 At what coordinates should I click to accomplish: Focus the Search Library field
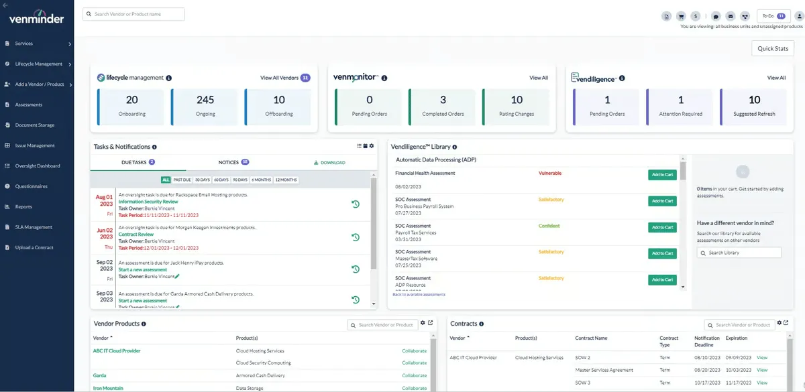(x=739, y=253)
